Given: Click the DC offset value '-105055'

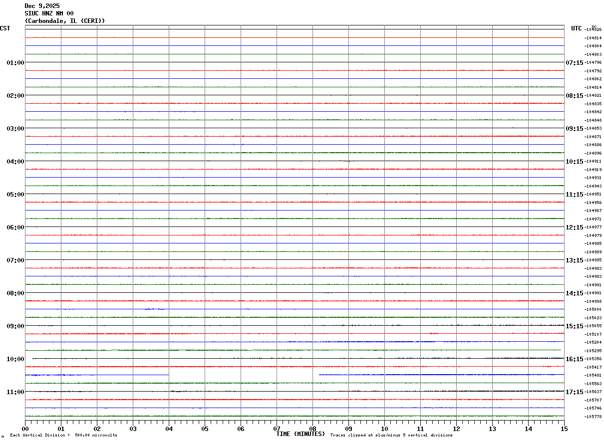Looking at the screenshot, I should (x=593, y=326).
